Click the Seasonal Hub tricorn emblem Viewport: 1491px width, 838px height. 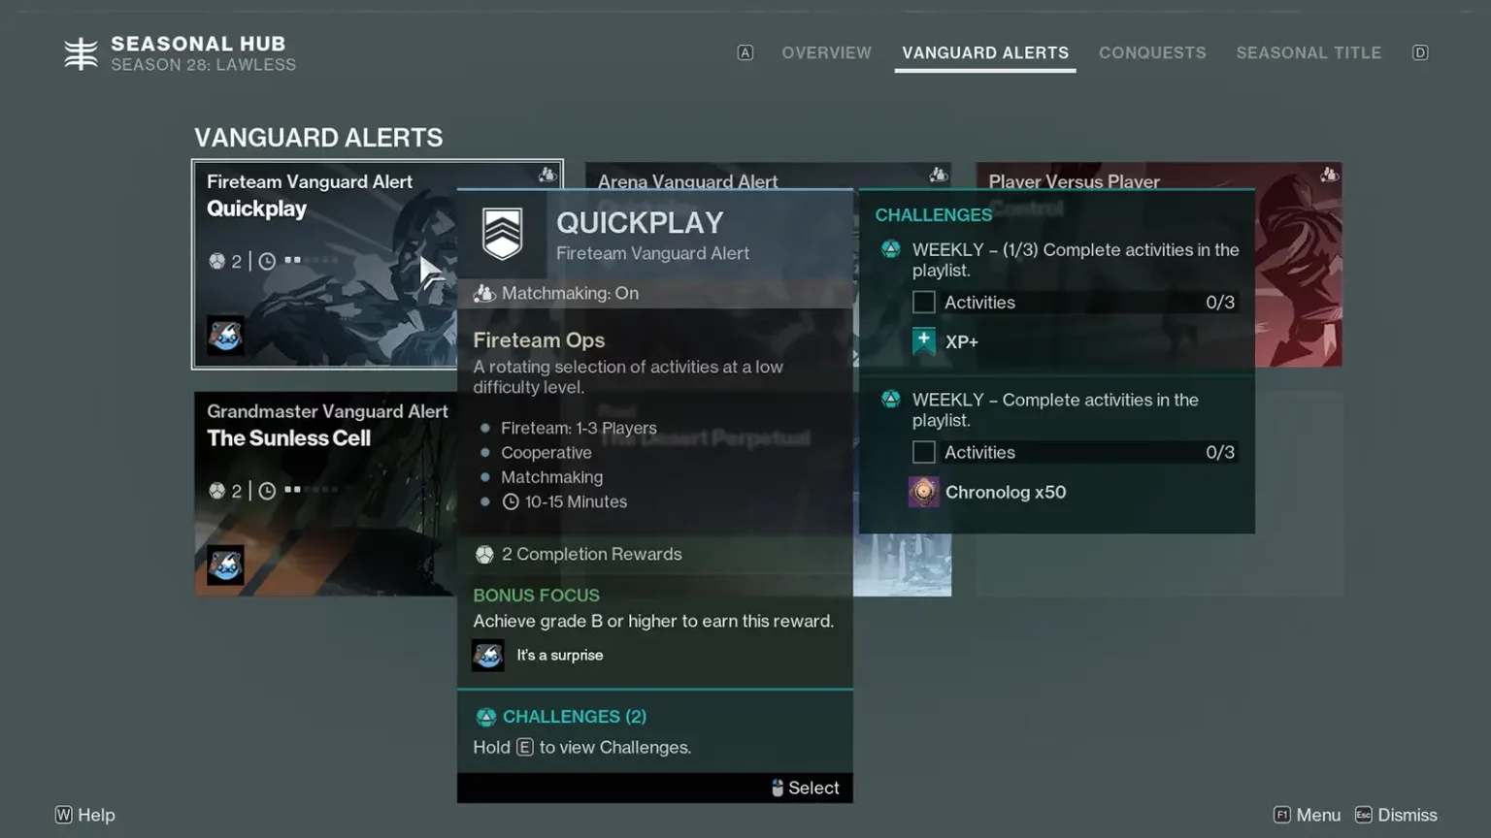point(80,53)
